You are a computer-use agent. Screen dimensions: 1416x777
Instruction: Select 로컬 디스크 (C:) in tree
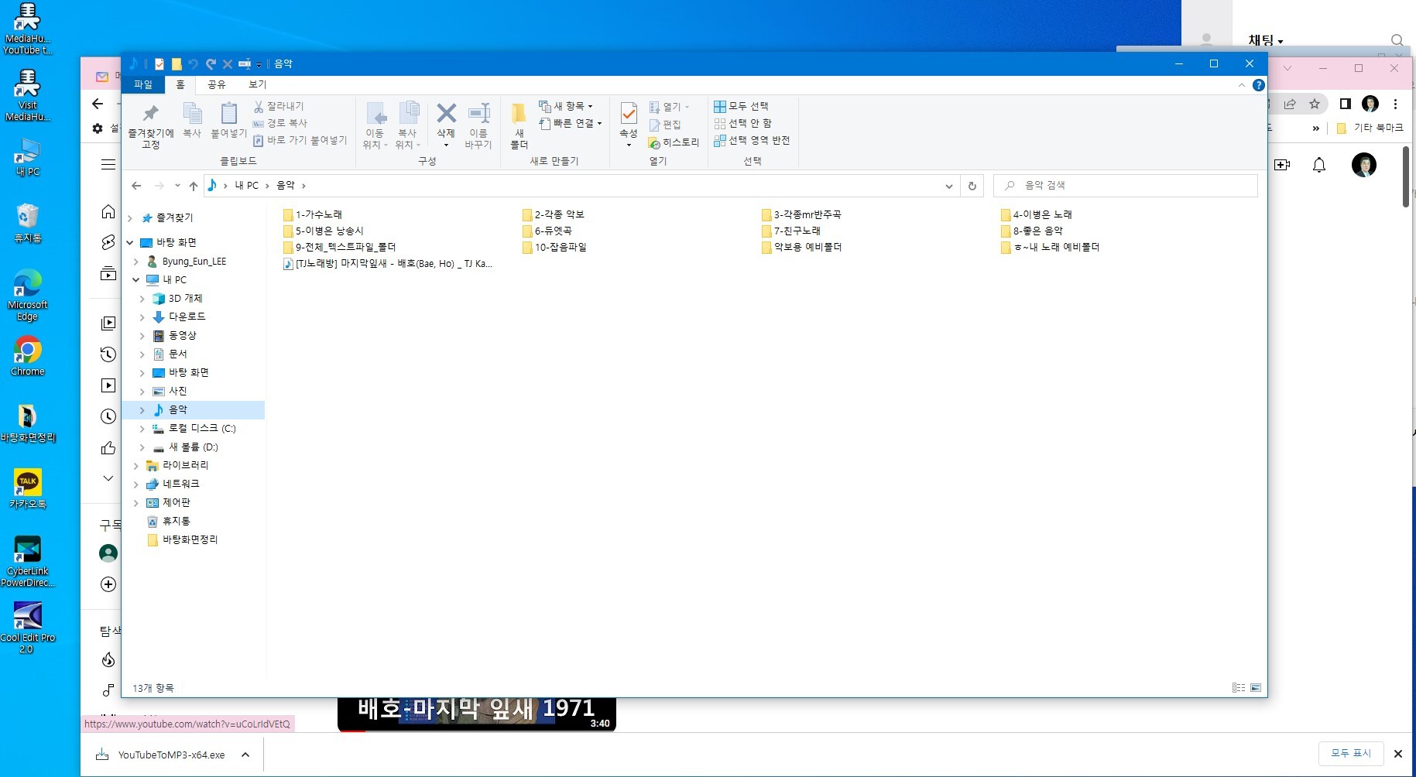click(x=201, y=429)
